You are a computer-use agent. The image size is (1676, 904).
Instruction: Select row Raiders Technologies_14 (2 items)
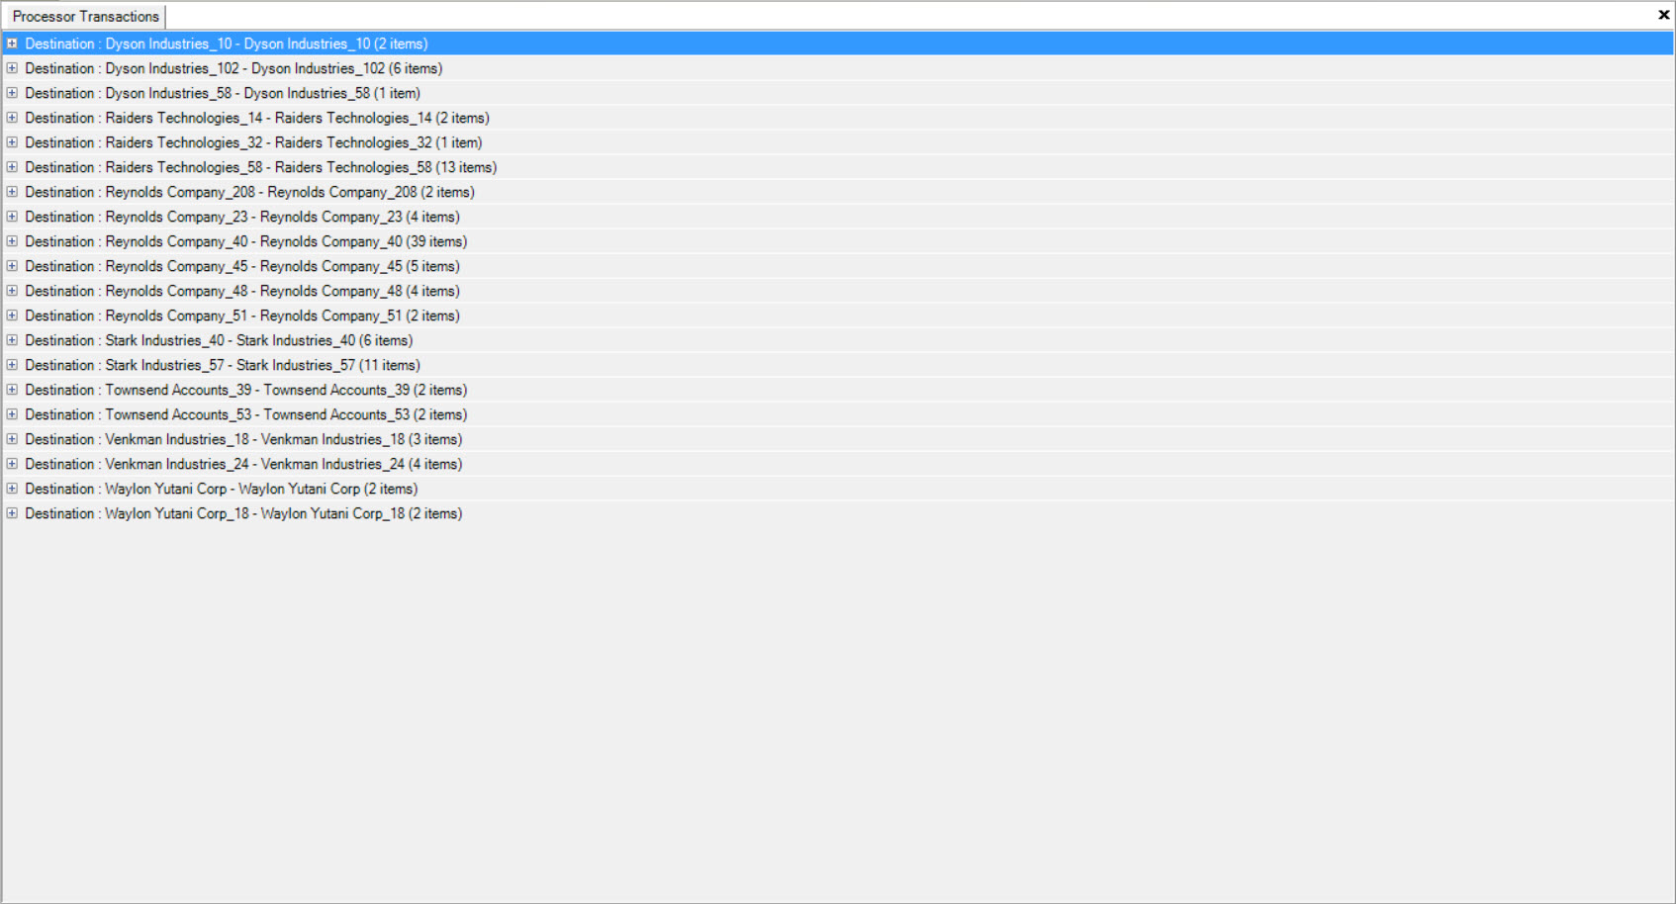coord(838,118)
